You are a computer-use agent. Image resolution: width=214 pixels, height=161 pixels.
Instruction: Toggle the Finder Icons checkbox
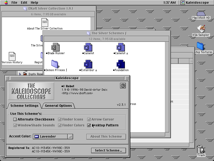click(60, 119)
